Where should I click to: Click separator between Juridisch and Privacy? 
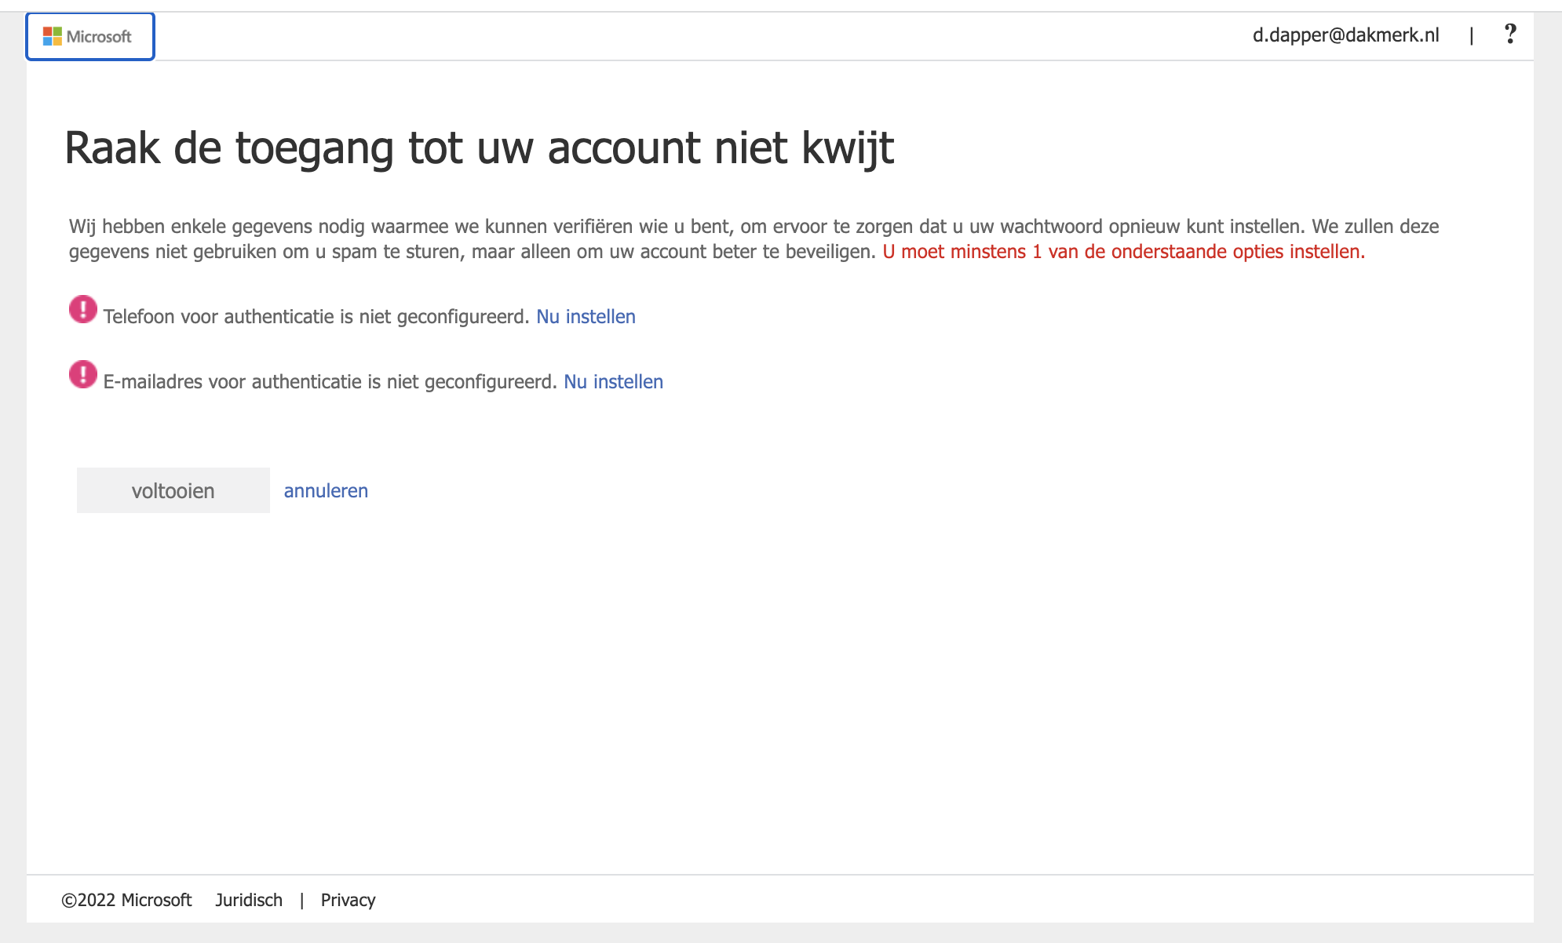point(301,900)
